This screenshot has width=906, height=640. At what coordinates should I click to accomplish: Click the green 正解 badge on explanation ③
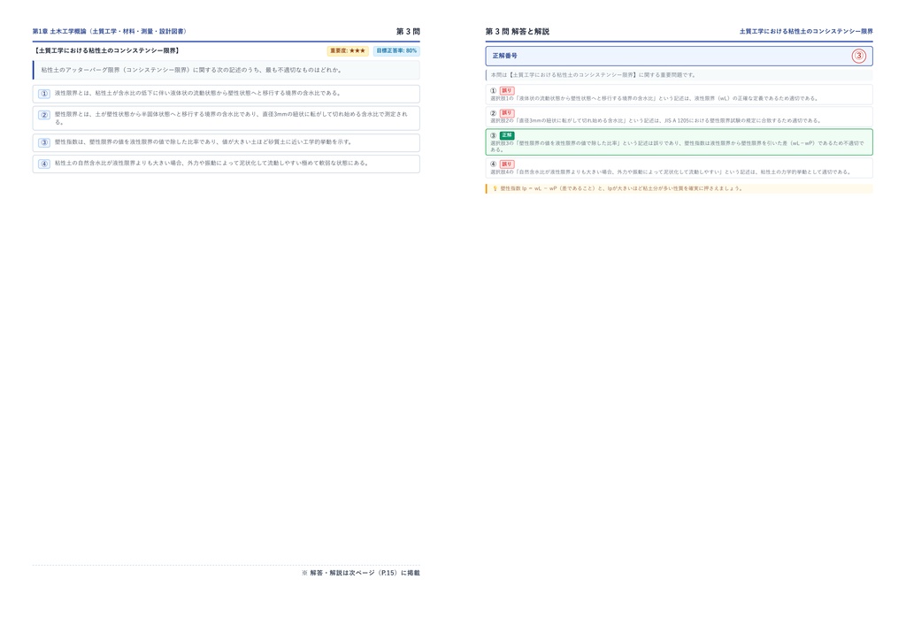click(x=507, y=135)
